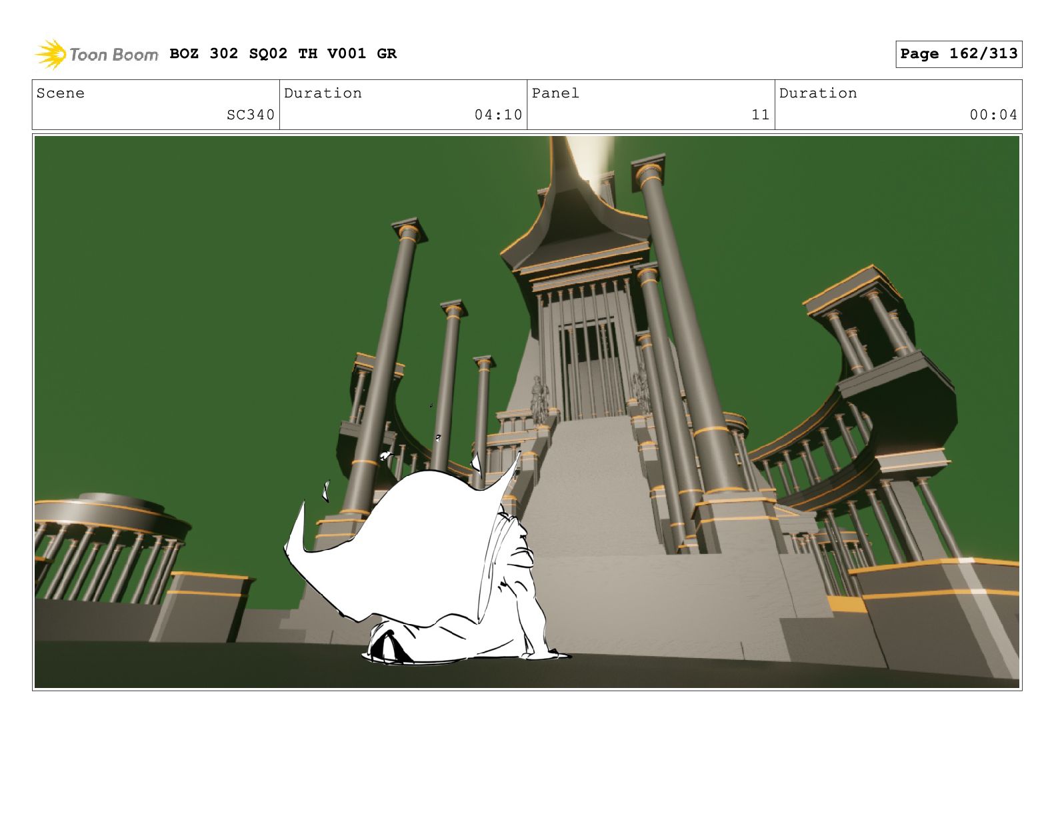Click the Toon Boom starburst logo icon
1056x816 pixels.
point(50,54)
